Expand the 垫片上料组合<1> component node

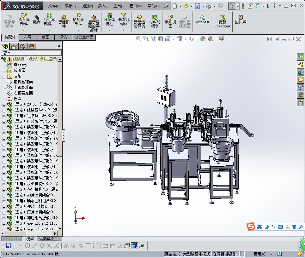4,195
